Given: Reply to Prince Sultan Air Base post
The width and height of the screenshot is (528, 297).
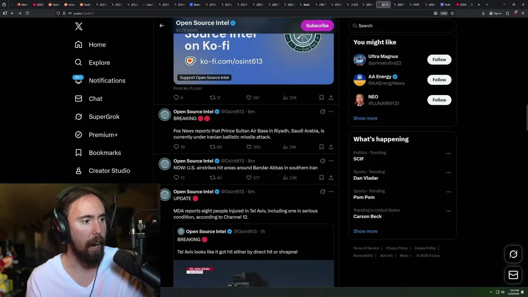Looking at the screenshot, I should [179, 147].
